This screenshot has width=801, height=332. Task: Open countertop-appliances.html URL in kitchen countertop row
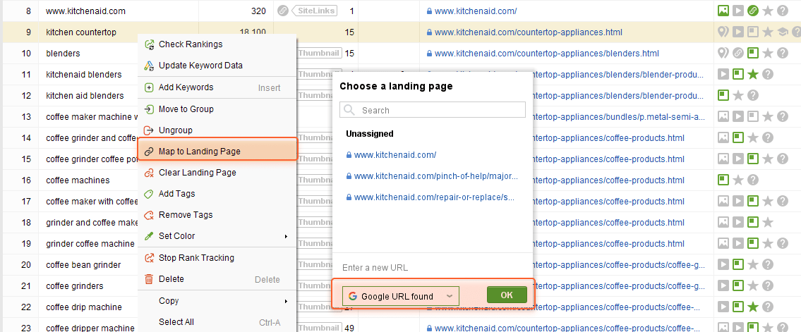(528, 32)
